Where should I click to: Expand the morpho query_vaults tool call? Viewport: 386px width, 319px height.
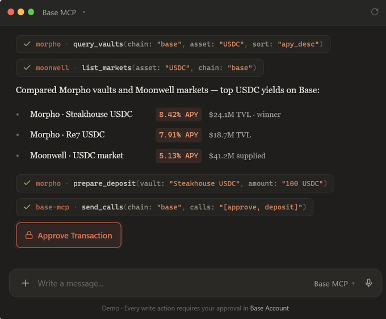point(173,44)
